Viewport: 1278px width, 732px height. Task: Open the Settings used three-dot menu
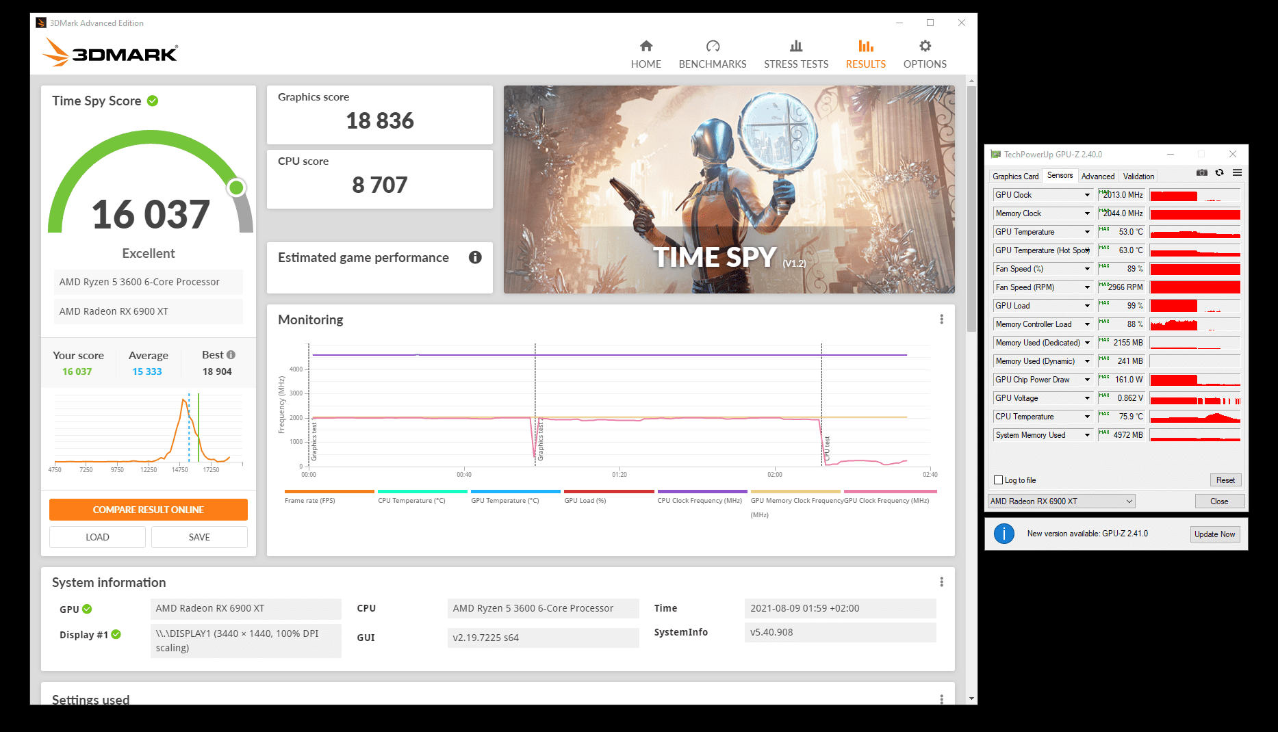pos(941,698)
